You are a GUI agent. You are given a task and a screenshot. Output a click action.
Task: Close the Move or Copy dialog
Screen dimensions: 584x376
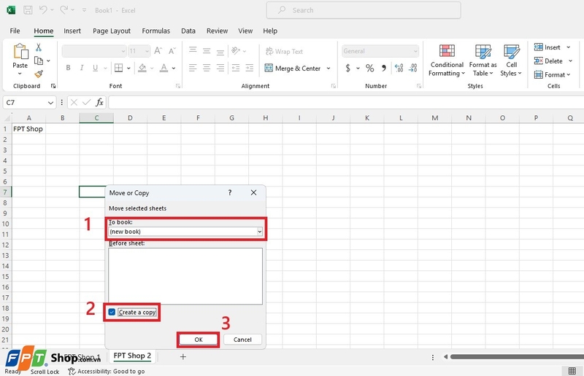tap(253, 192)
